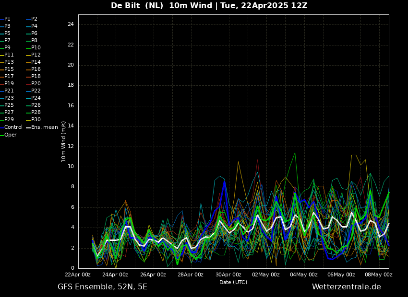Click the Oper legend entry
This screenshot has width=408, height=297.
10,135
